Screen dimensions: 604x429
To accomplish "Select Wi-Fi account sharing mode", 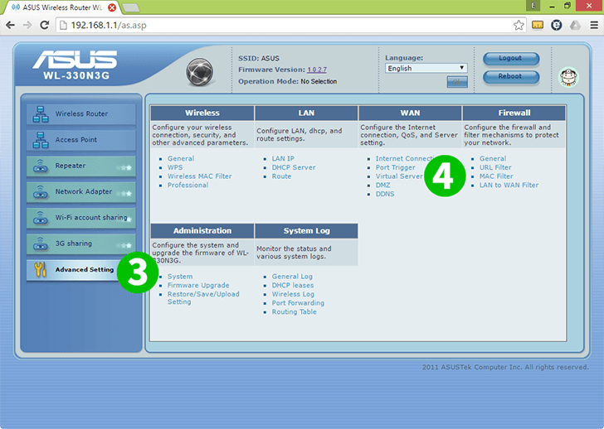I will 81,218.
